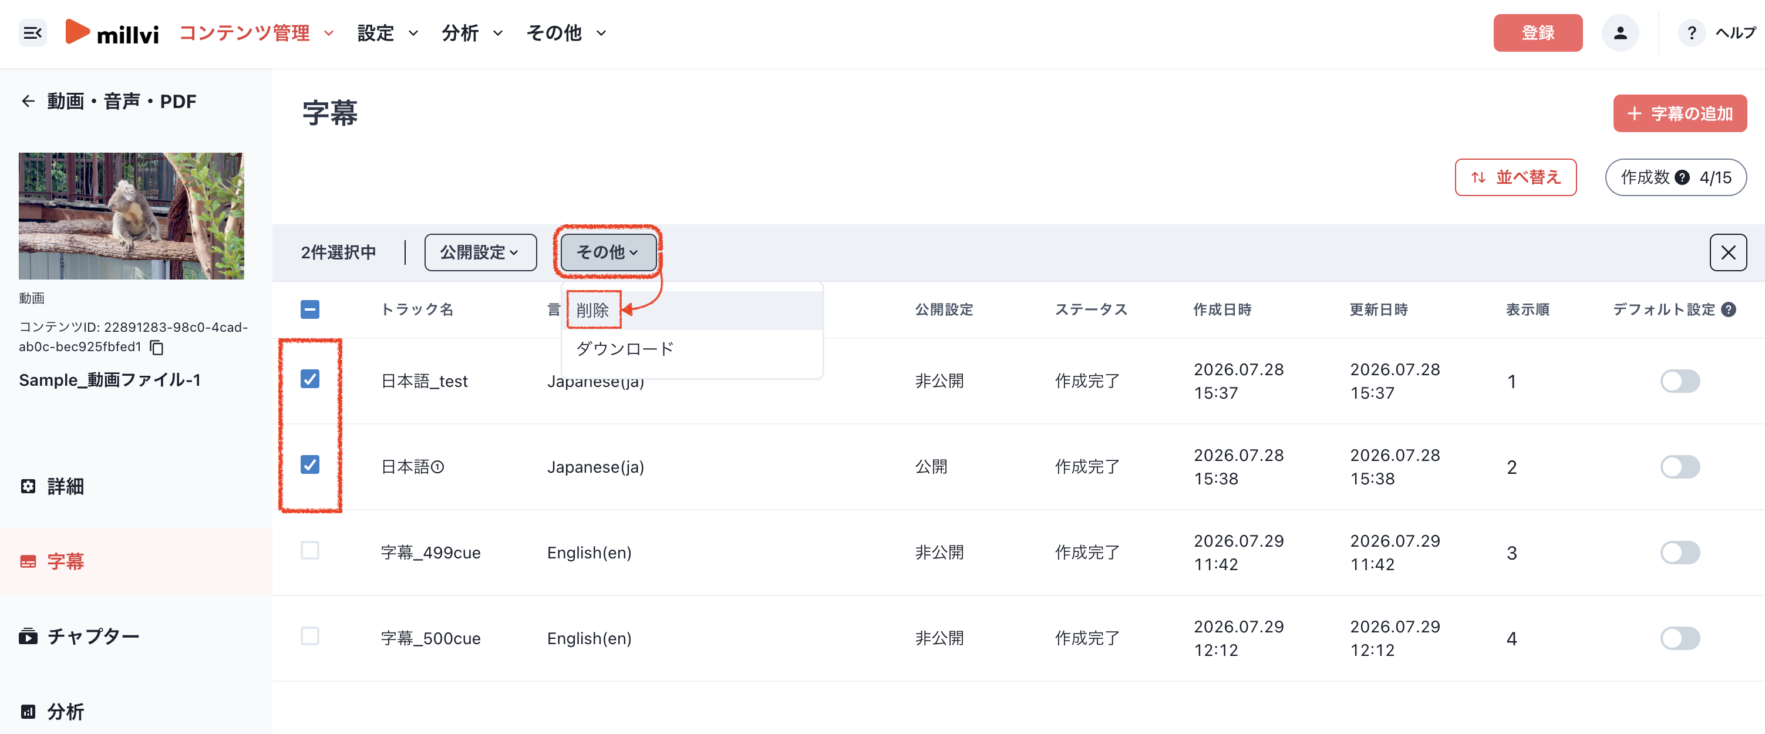1765x734 pixels.
Task: Close the selection bar with X
Action: pyautogui.click(x=1728, y=252)
